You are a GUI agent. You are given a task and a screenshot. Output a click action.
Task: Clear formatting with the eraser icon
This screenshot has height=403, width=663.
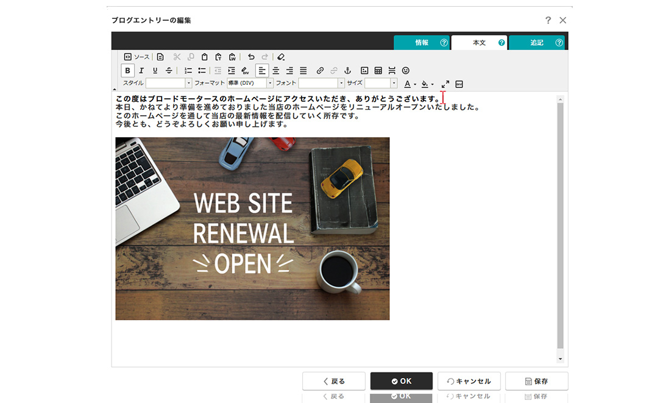coord(280,57)
